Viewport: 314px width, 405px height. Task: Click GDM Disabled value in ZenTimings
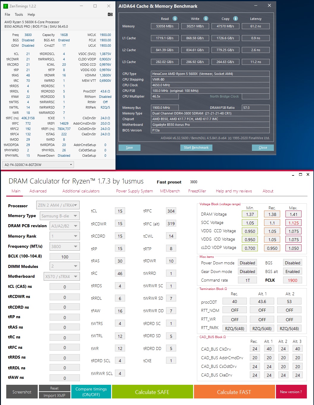tap(28, 45)
